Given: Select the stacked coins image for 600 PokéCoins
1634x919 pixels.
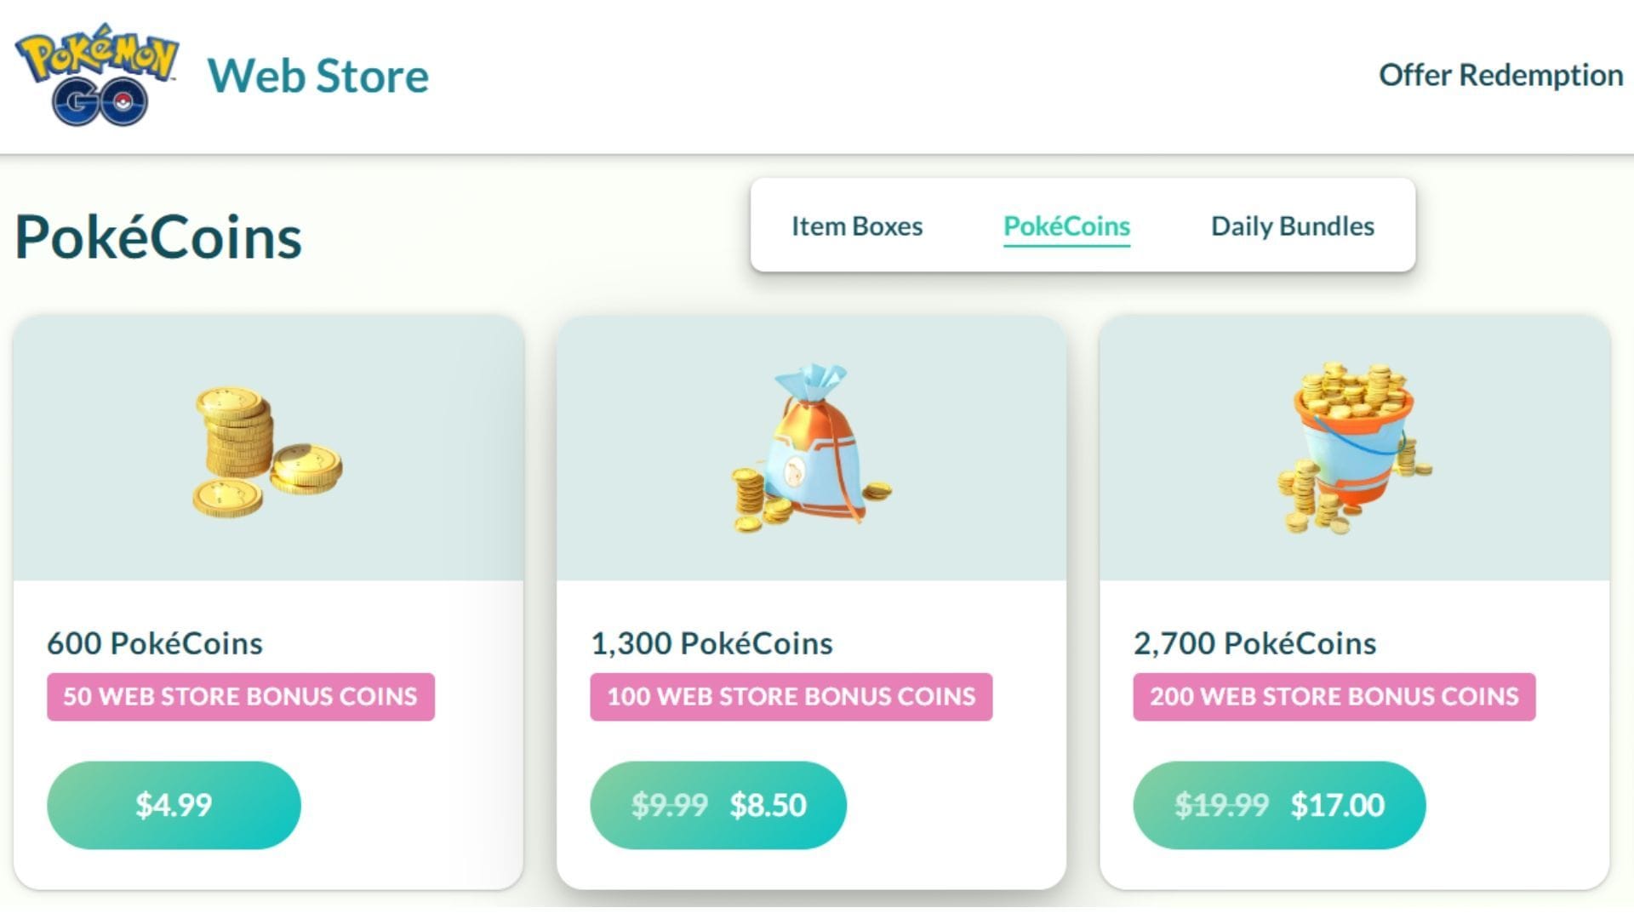Looking at the screenshot, I should click(264, 451).
